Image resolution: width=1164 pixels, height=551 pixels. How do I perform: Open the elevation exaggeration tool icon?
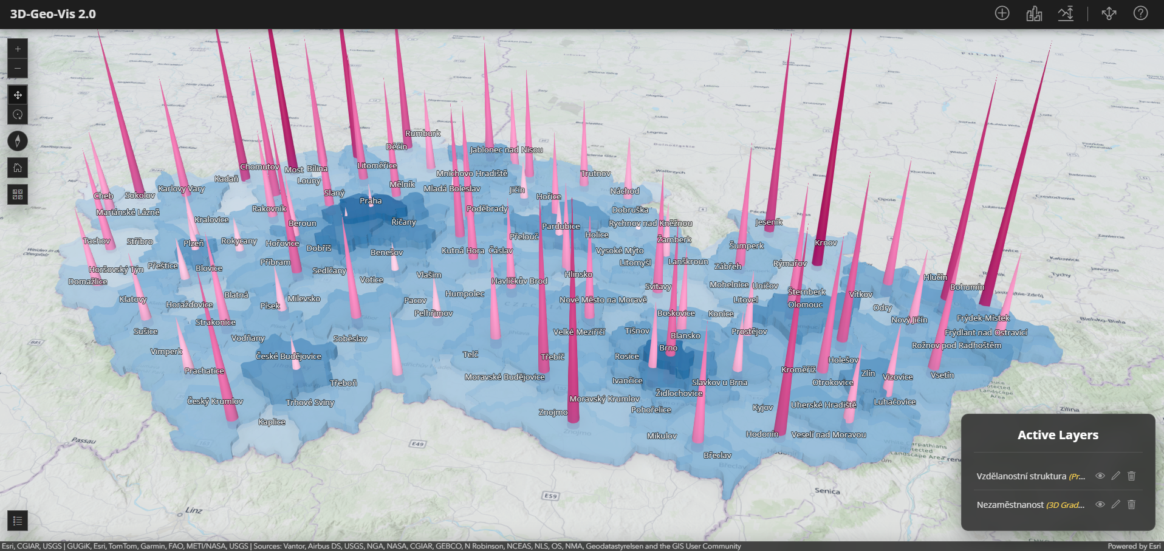(1066, 13)
